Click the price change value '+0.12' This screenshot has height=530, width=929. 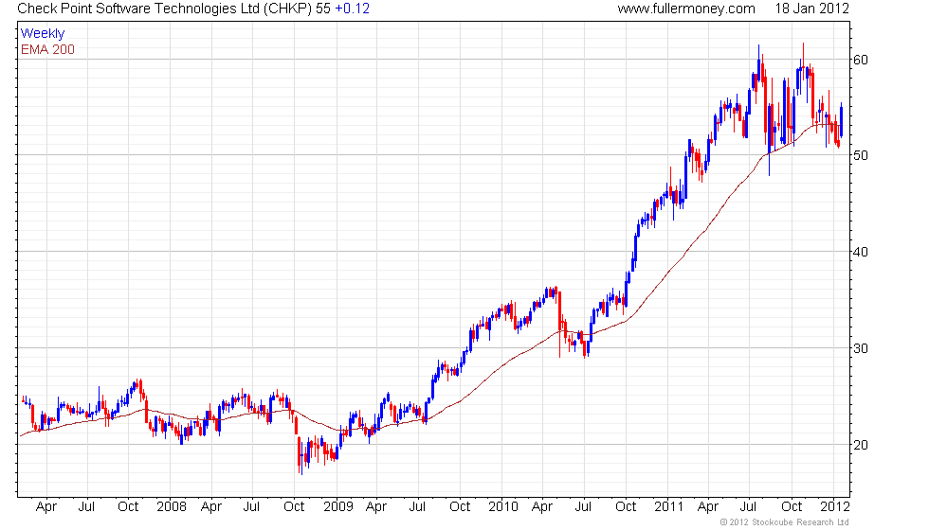coord(352,9)
